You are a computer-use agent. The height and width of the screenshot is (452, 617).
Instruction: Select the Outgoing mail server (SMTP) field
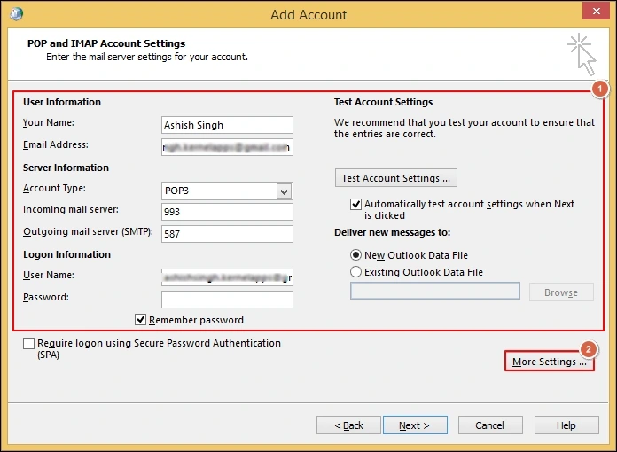pos(227,234)
